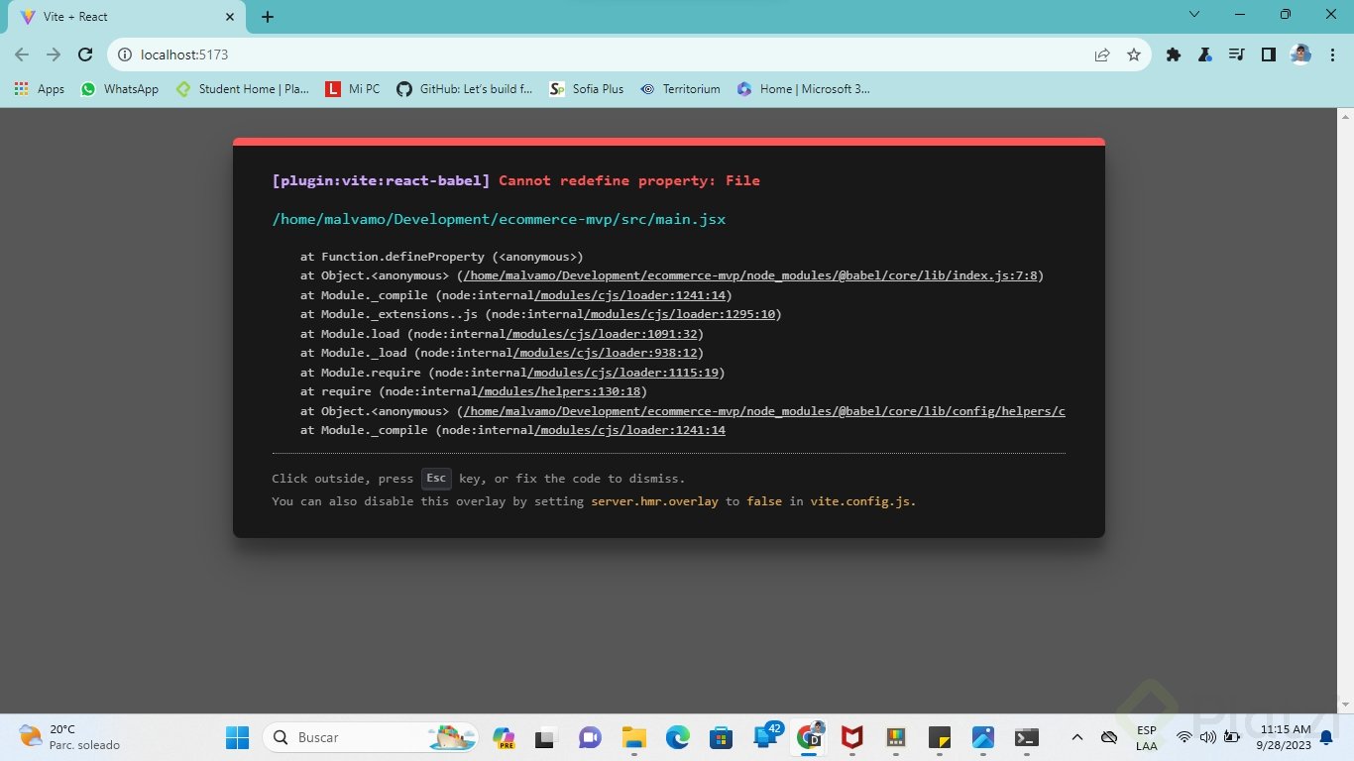Open the main.jsx file path link
Image resolution: width=1354 pixels, height=761 pixels.
click(x=499, y=219)
